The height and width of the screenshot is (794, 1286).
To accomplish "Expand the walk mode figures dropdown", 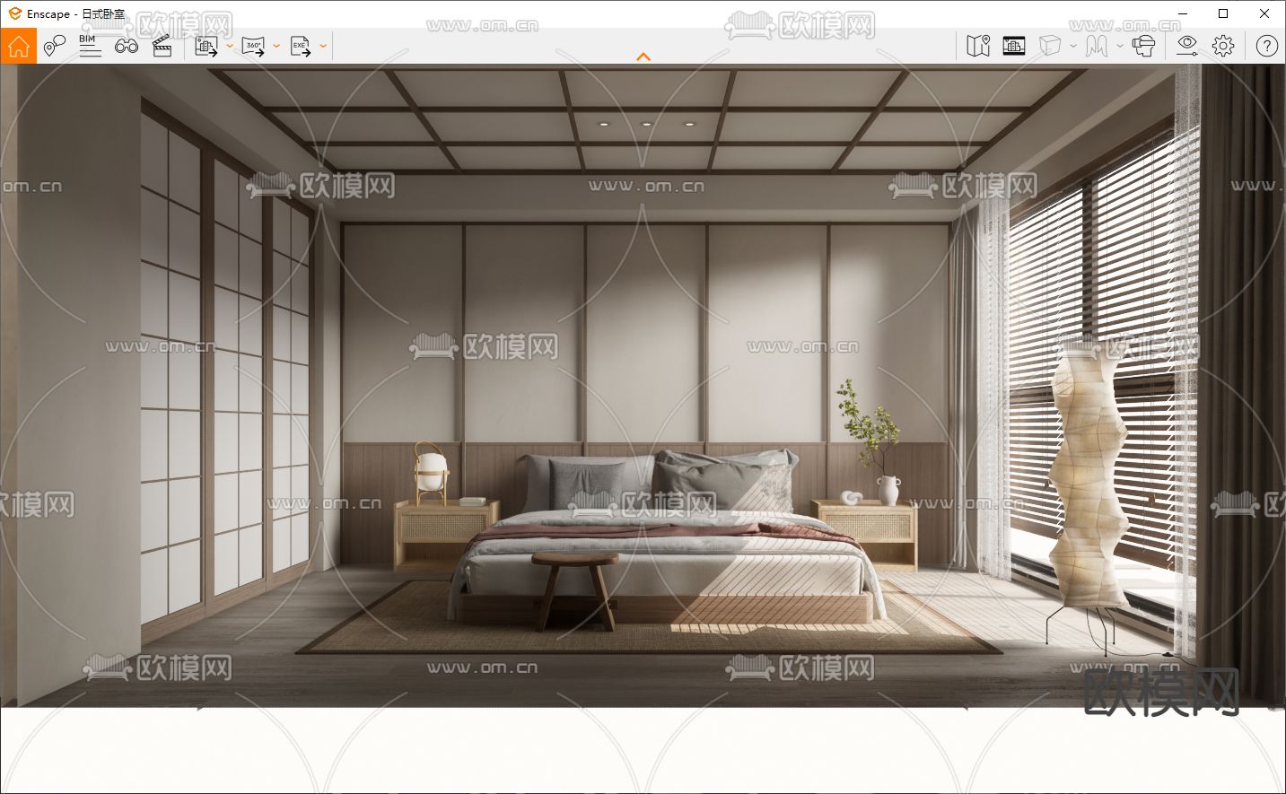I will pyautogui.click(x=1120, y=46).
